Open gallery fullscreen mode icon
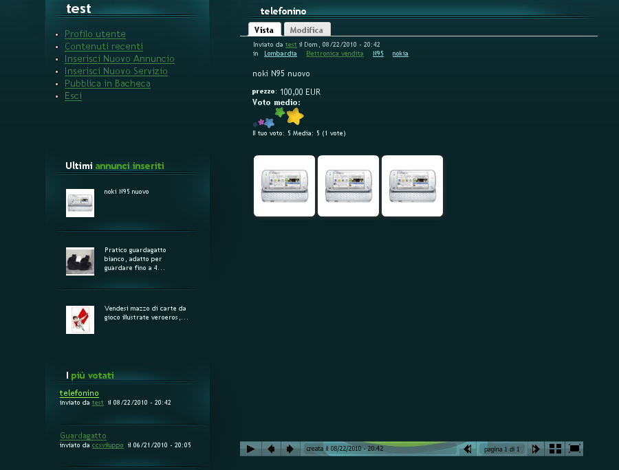This screenshot has height=470, width=619. [574, 449]
